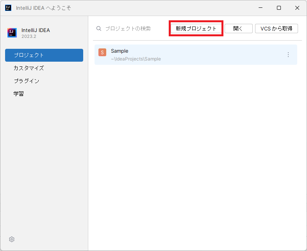The image size is (307, 251).
Task: Maximize the welcome window
Action: pyautogui.click(x=279, y=8)
